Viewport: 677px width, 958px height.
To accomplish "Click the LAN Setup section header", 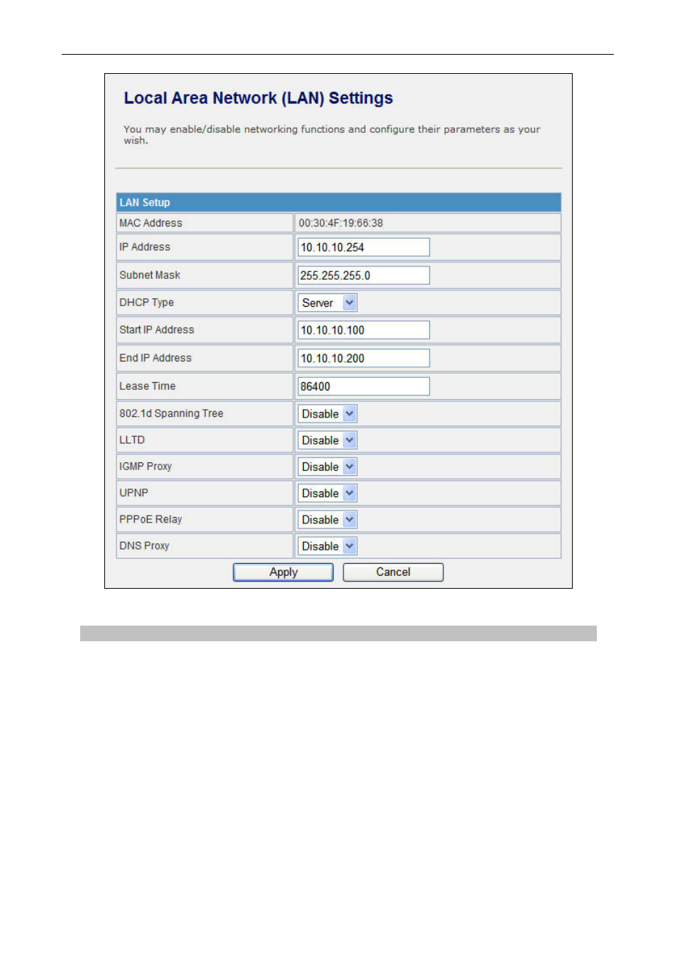I will (x=338, y=202).
